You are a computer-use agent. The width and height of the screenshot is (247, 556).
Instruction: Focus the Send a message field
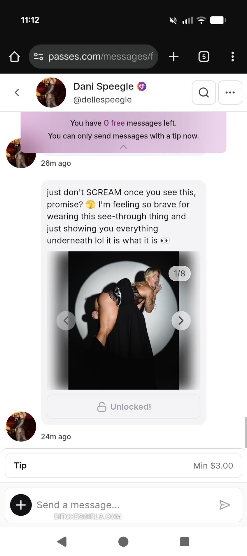122,505
